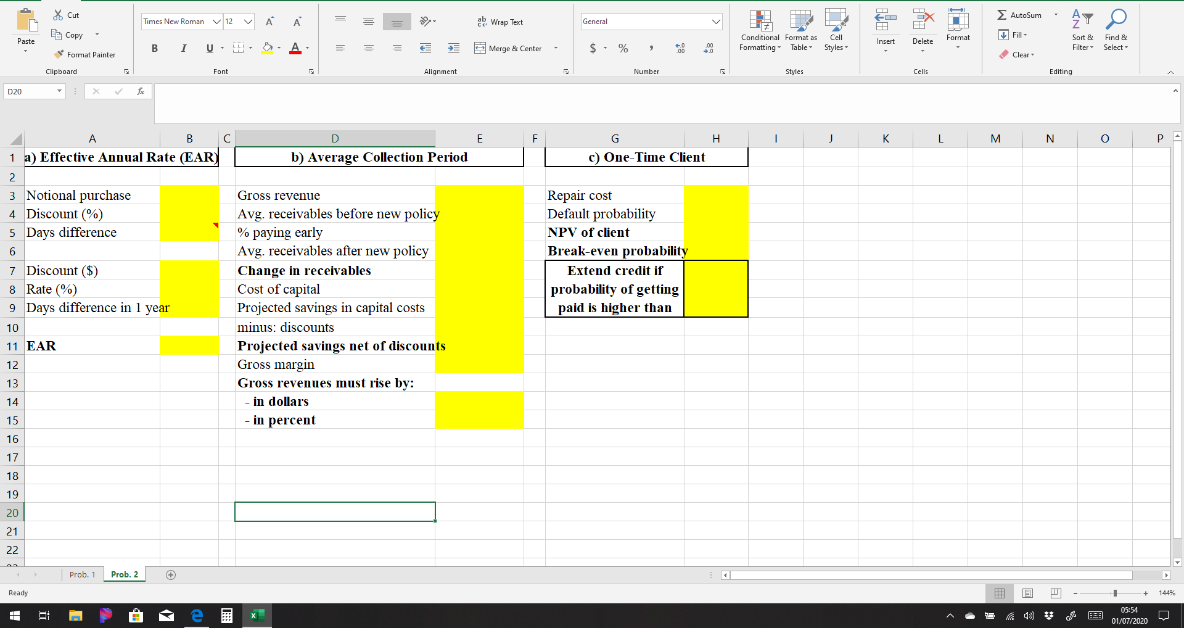Align text right in the cell

[x=397, y=48]
